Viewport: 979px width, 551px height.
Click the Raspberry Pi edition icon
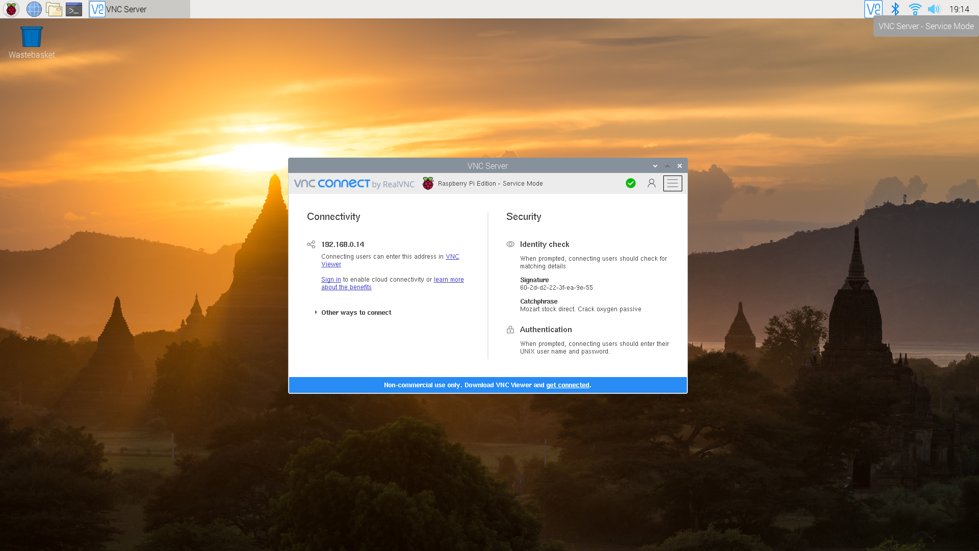click(x=427, y=183)
